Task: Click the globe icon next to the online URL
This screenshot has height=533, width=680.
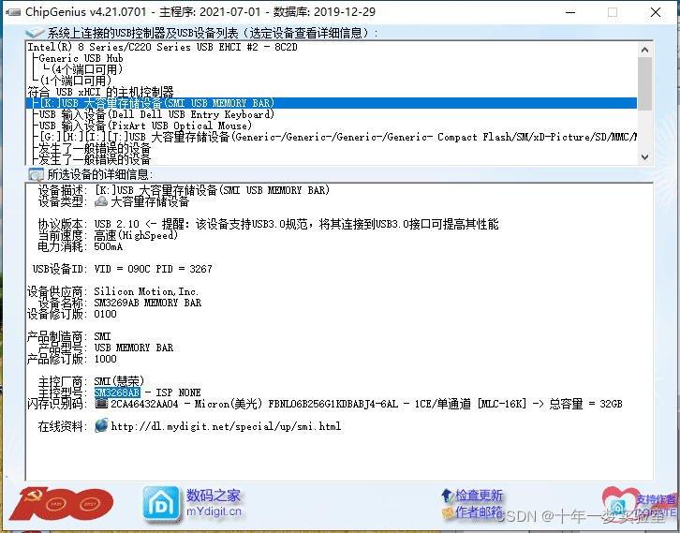Action: coord(101,425)
